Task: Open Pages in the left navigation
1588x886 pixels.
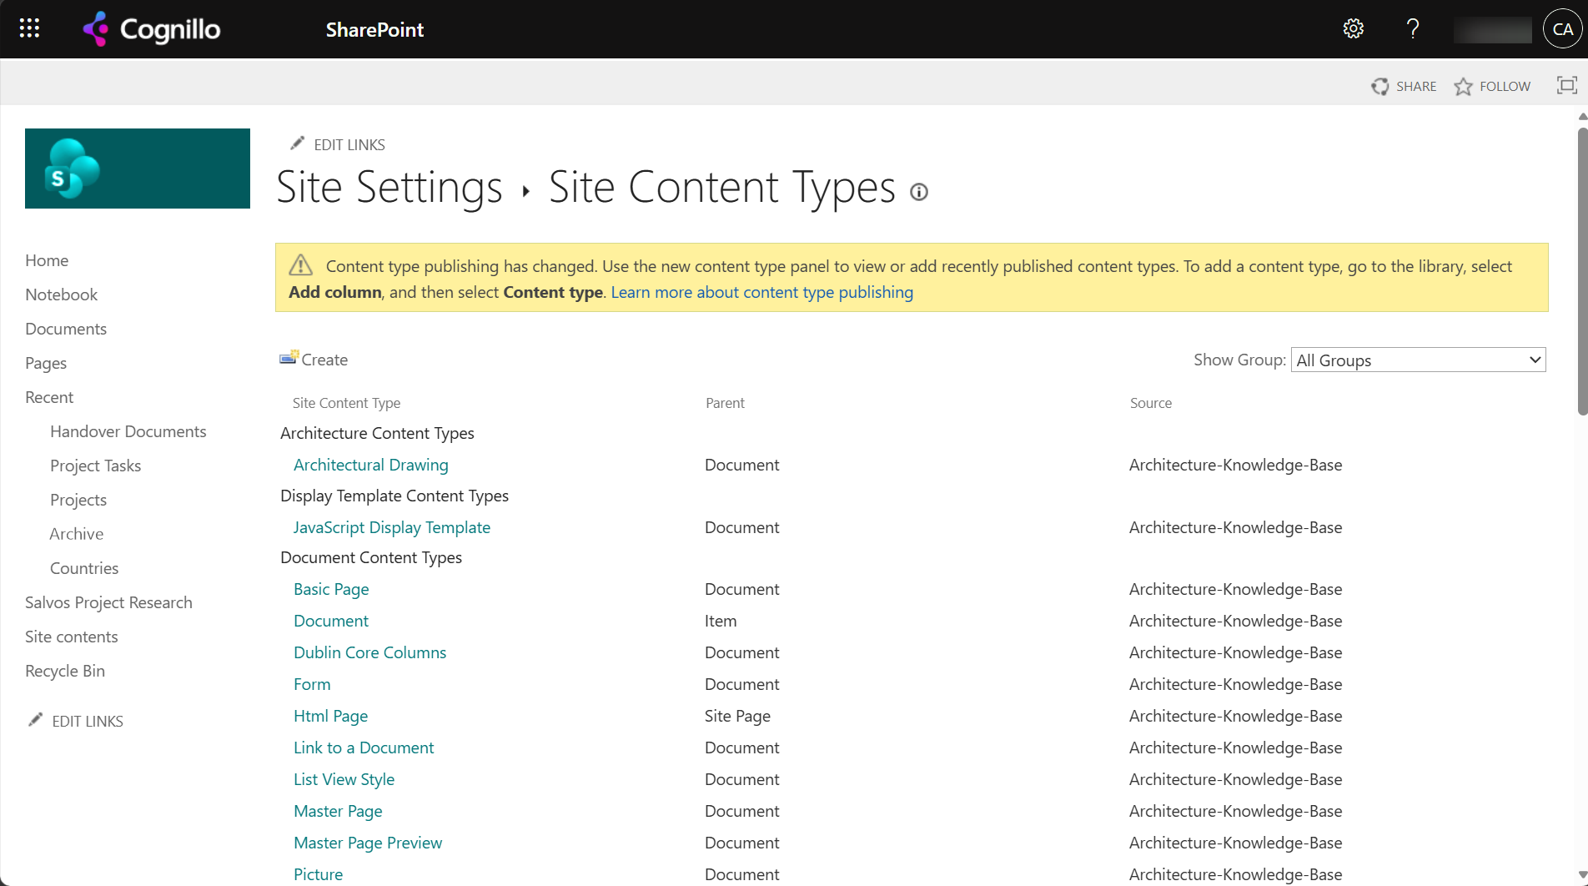Action: coord(46,363)
